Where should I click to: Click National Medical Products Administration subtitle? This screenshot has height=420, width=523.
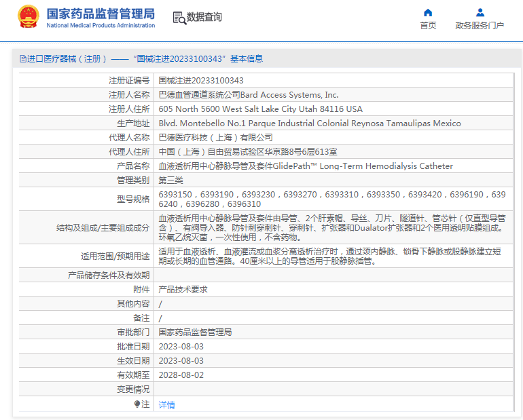101,25
